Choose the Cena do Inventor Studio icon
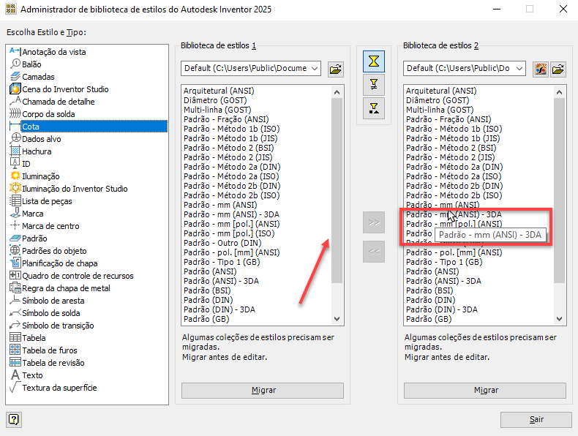578x436 pixels. click(15, 89)
